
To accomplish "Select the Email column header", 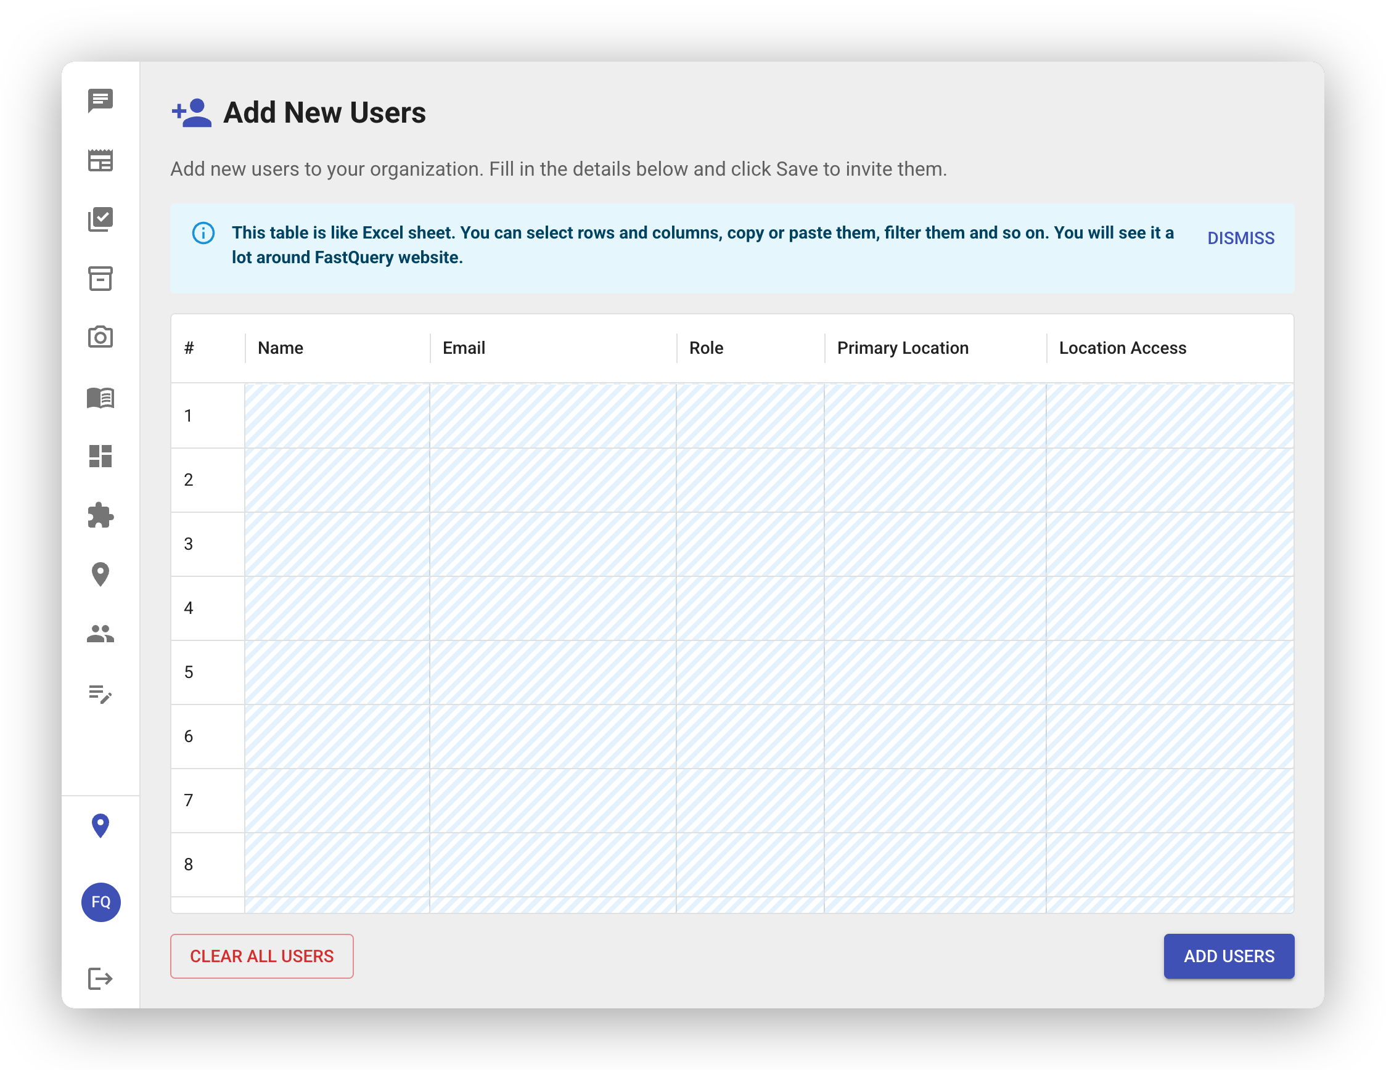I will coord(464,348).
